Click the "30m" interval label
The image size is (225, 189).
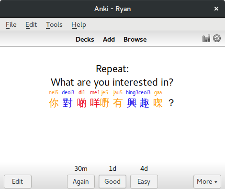[81, 168]
